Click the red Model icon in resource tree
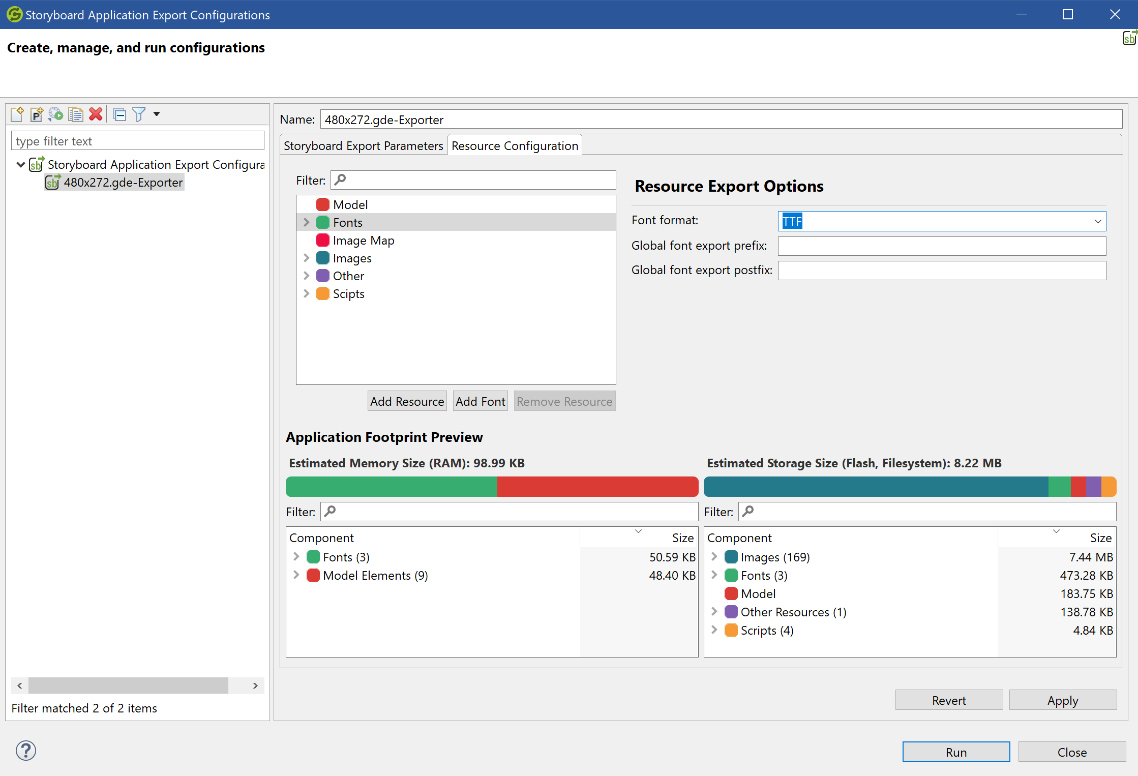 coord(323,204)
